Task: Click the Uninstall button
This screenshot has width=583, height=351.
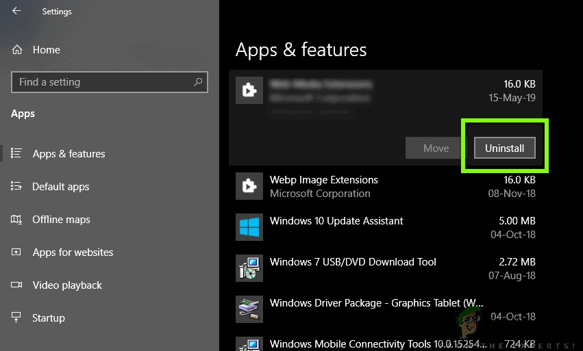Action: (x=504, y=148)
